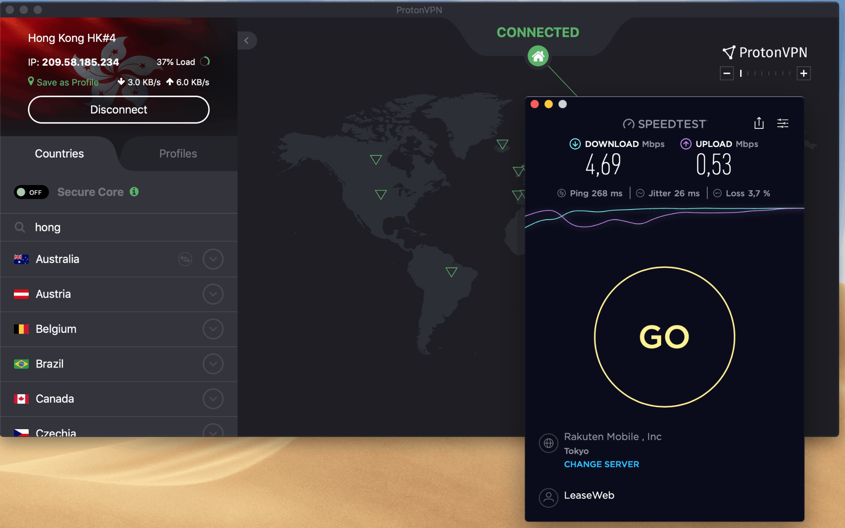The width and height of the screenshot is (845, 528).
Task: Click the Brazil server triangle on map
Action: coord(451,272)
